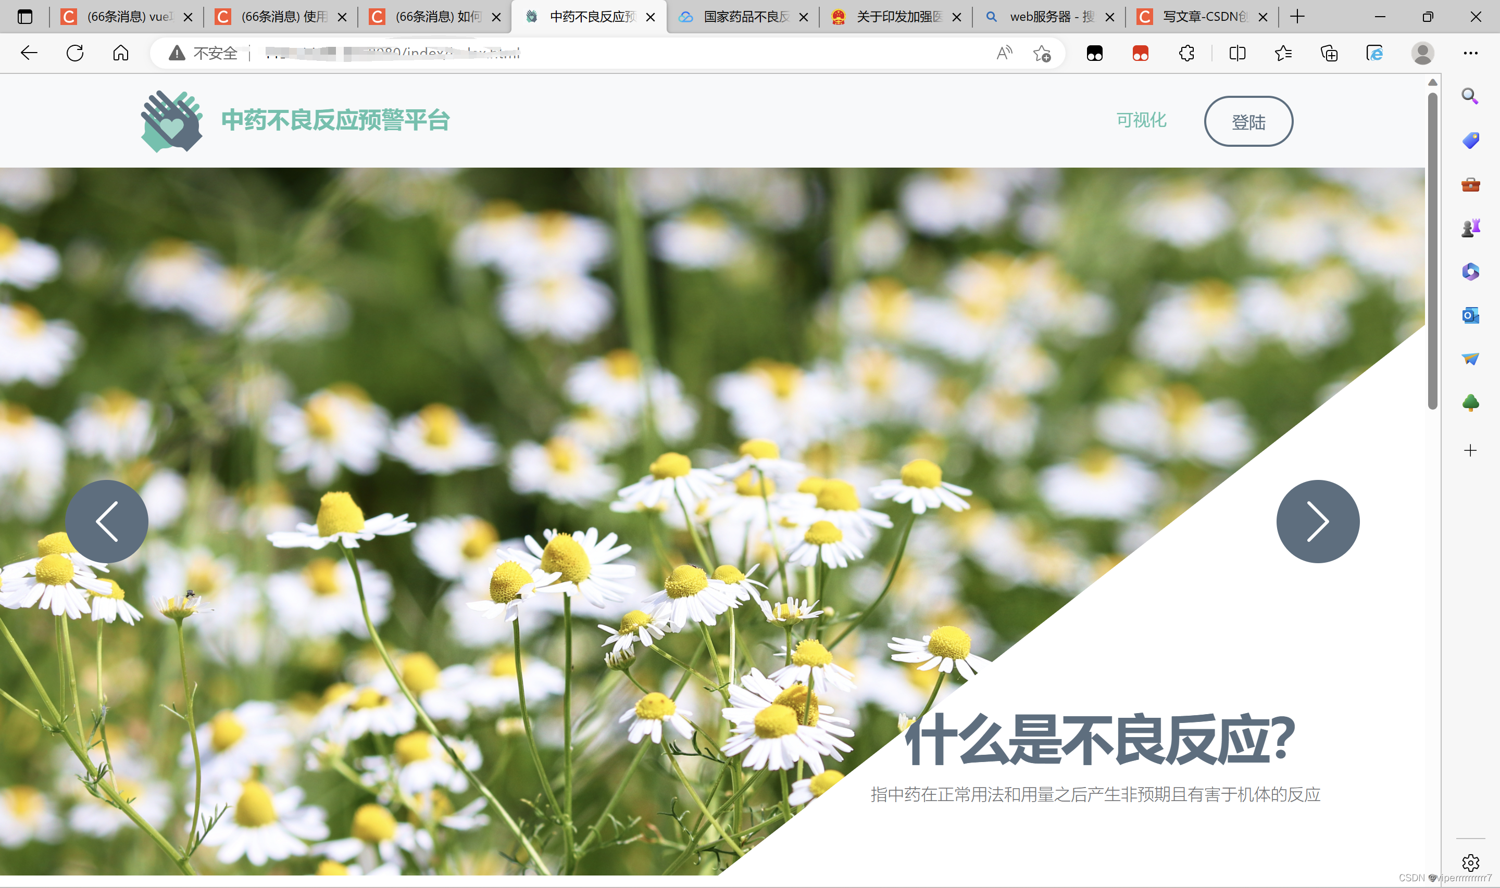Click the hands-and-heart site logo

tap(172, 121)
